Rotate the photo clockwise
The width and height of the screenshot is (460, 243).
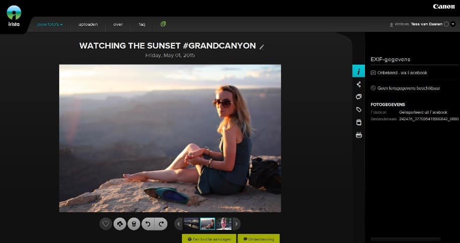(x=161, y=224)
